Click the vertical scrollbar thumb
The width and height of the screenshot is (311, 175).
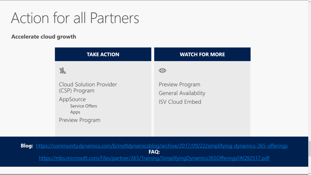(x=309, y=148)
